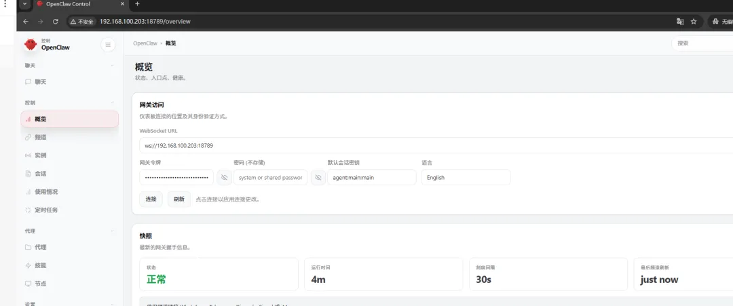Click the 搜索 search box
Screen dimensions: 733x306
tap(702, 43)
